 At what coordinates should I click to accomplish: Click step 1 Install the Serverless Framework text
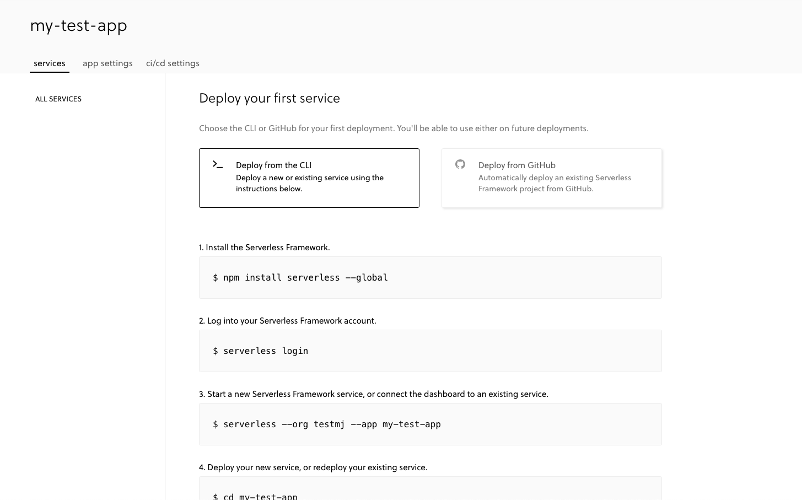[265, 248]
